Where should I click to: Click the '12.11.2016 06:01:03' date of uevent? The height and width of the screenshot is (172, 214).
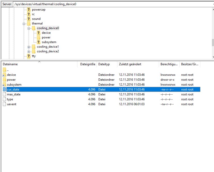click(x=132, y=104)
